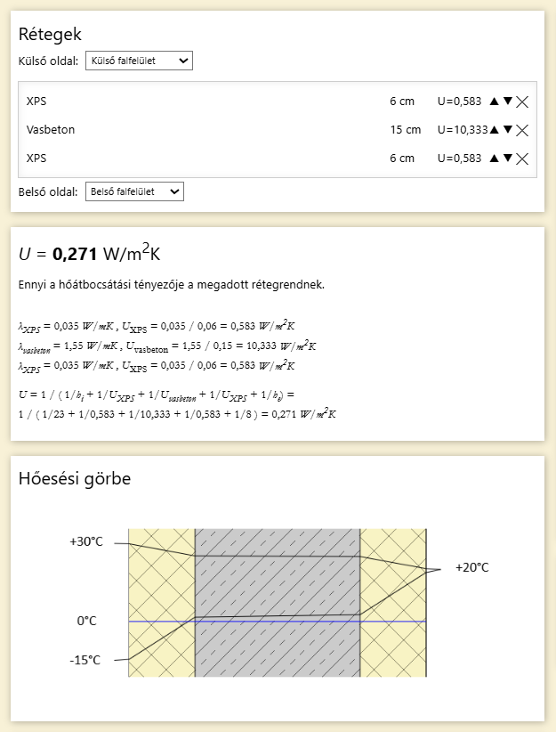Screen dimensions: 556x732
Task: Click the U=10,333 value of Vasbeton
Action: pyautogui.click(x=463, y=130)
